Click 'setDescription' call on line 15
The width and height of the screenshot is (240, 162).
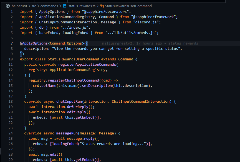97,85
